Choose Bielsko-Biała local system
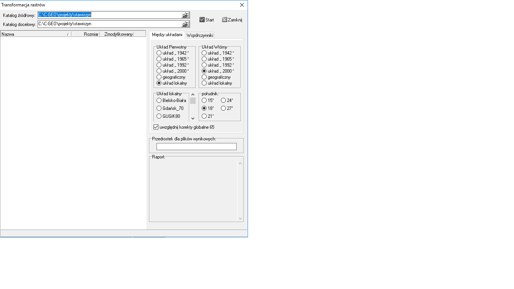Screen dimensions: 514x289 pos(171,100)
